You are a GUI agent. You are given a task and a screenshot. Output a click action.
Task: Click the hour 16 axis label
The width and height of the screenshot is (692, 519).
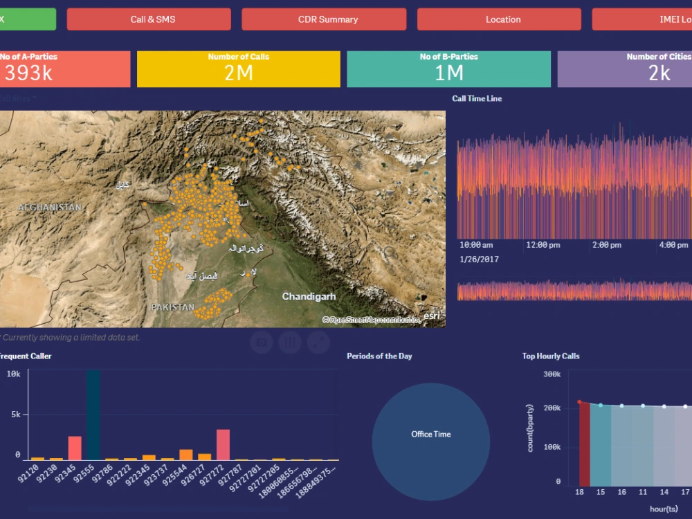coord(622,492)
